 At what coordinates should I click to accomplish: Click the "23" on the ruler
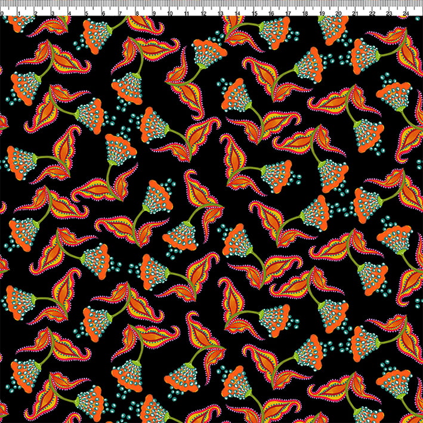(389, 14)
